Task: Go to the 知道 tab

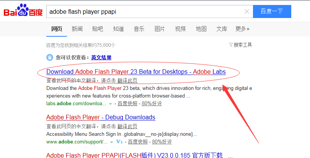Action: 118,29
